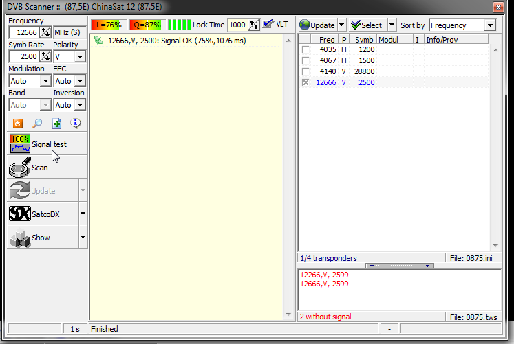Click the Show button
The image size is (514, 344).
pyautogui.click(x=43, y=238)
